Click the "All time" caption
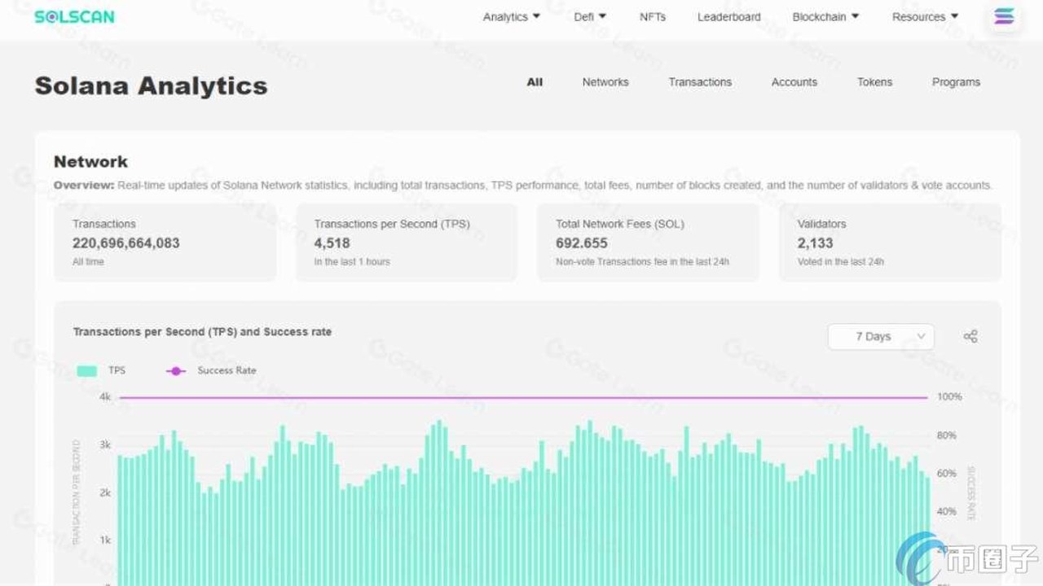The image size is (1043, 586). pyautogui.click(x=88, y=262)
